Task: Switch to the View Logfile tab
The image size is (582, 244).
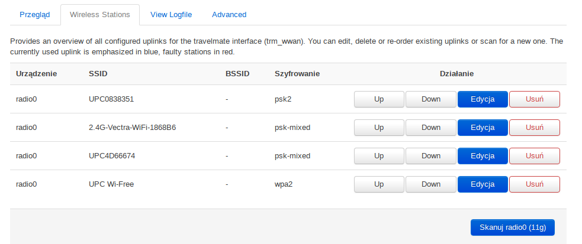Action: tap(171, 14)
